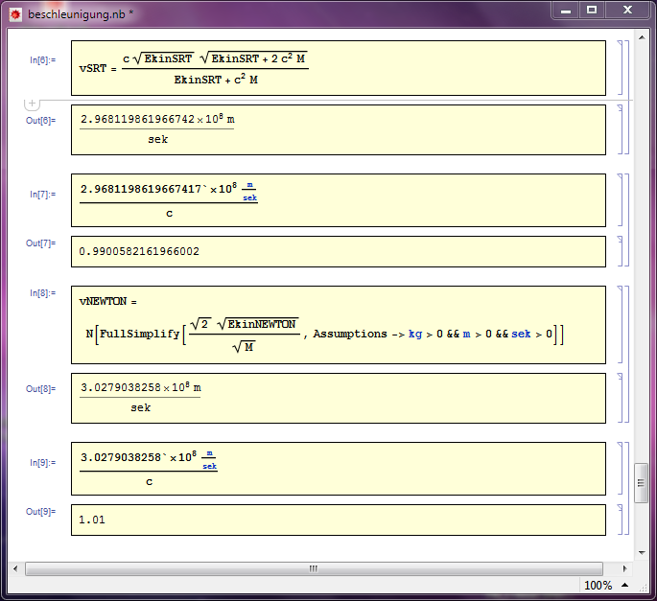Minimize the notebook window
Image resolution: width=657 pixels, height=601 pixels.
(567, 10)
